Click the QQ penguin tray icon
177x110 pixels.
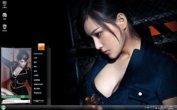pyautogui.click(x=156, y=108)
